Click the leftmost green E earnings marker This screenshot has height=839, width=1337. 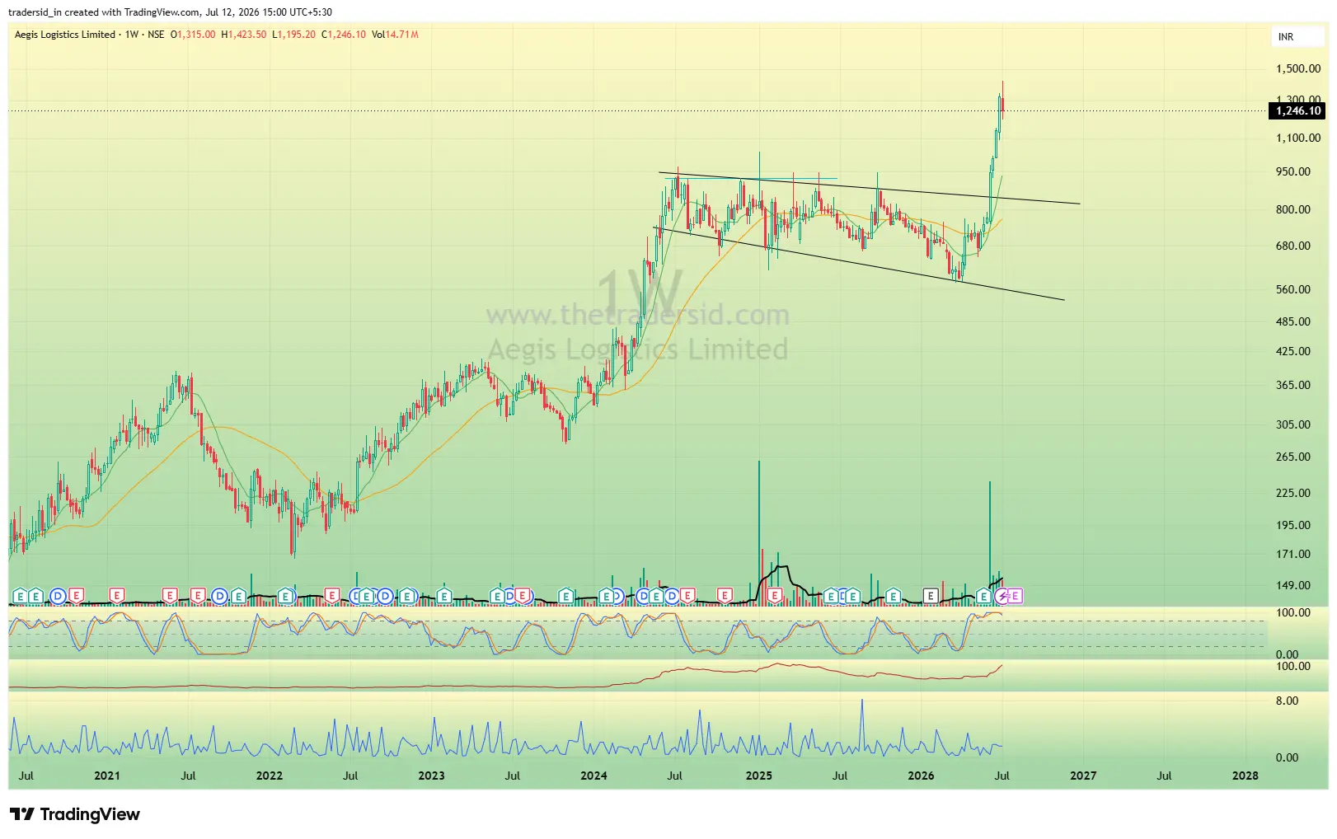pyautogui.click(x=21, y=595)
